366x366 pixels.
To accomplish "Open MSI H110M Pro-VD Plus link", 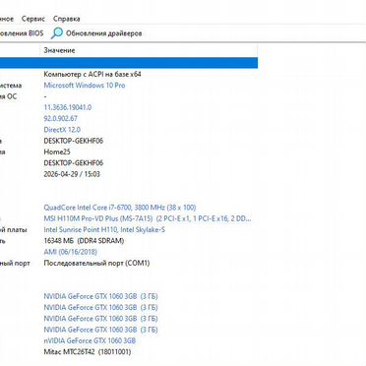I will point(148,218).
